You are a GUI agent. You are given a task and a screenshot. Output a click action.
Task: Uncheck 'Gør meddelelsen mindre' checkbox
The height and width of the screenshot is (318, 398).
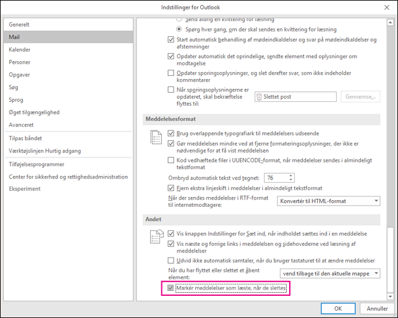pyautogui.click(x=171, y=143)
